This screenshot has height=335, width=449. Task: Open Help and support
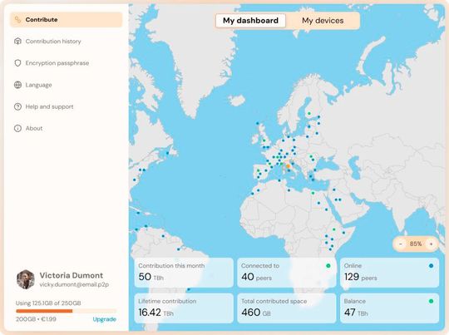(43, 106)
